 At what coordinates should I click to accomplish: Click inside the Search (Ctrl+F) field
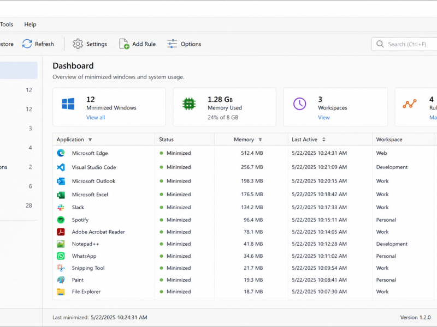pos(404,44)
